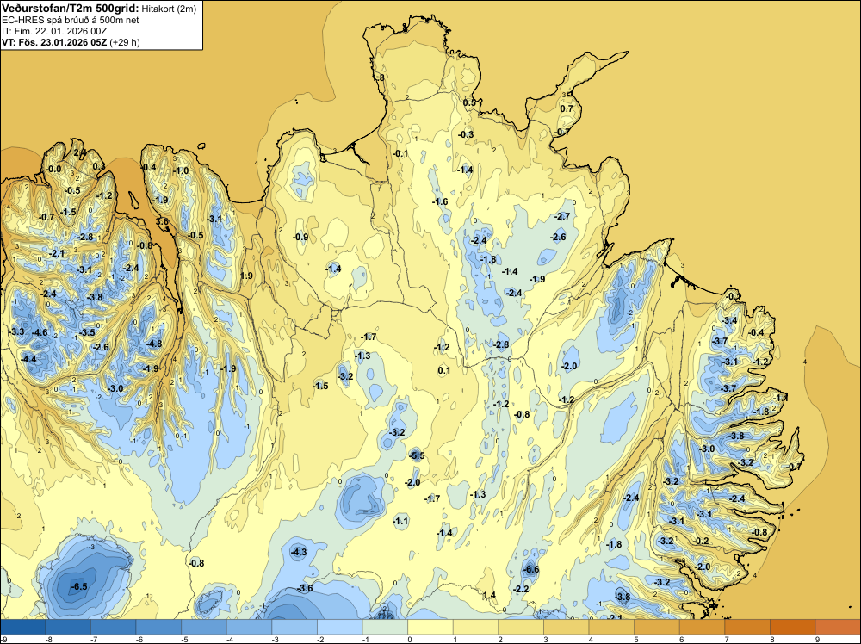Click the "-4.3" temperature value on the map
Screen dimensions: 861x644
(x=299, y=552)
